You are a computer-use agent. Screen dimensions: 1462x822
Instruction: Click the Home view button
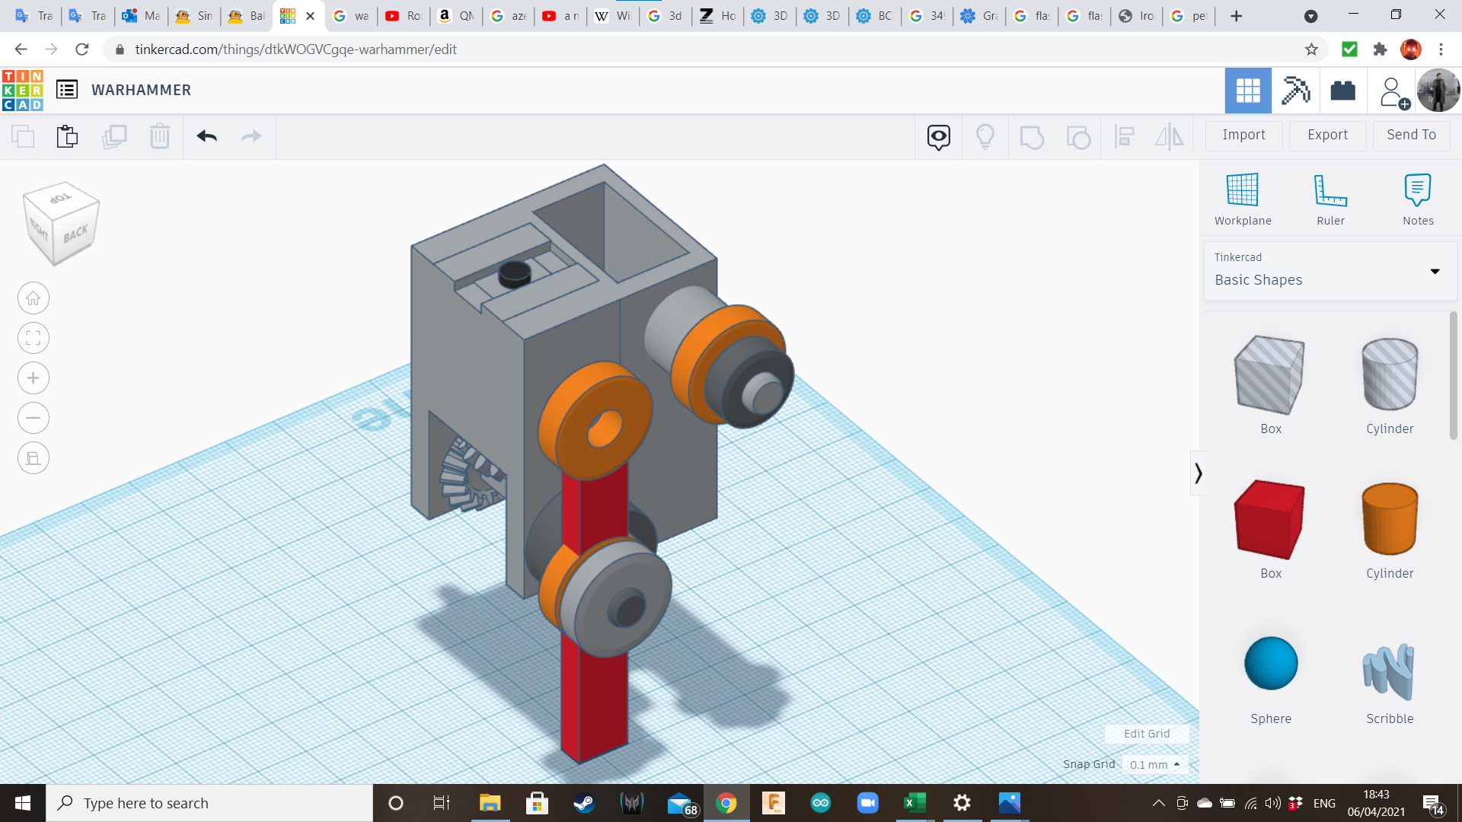click(34, 298)
